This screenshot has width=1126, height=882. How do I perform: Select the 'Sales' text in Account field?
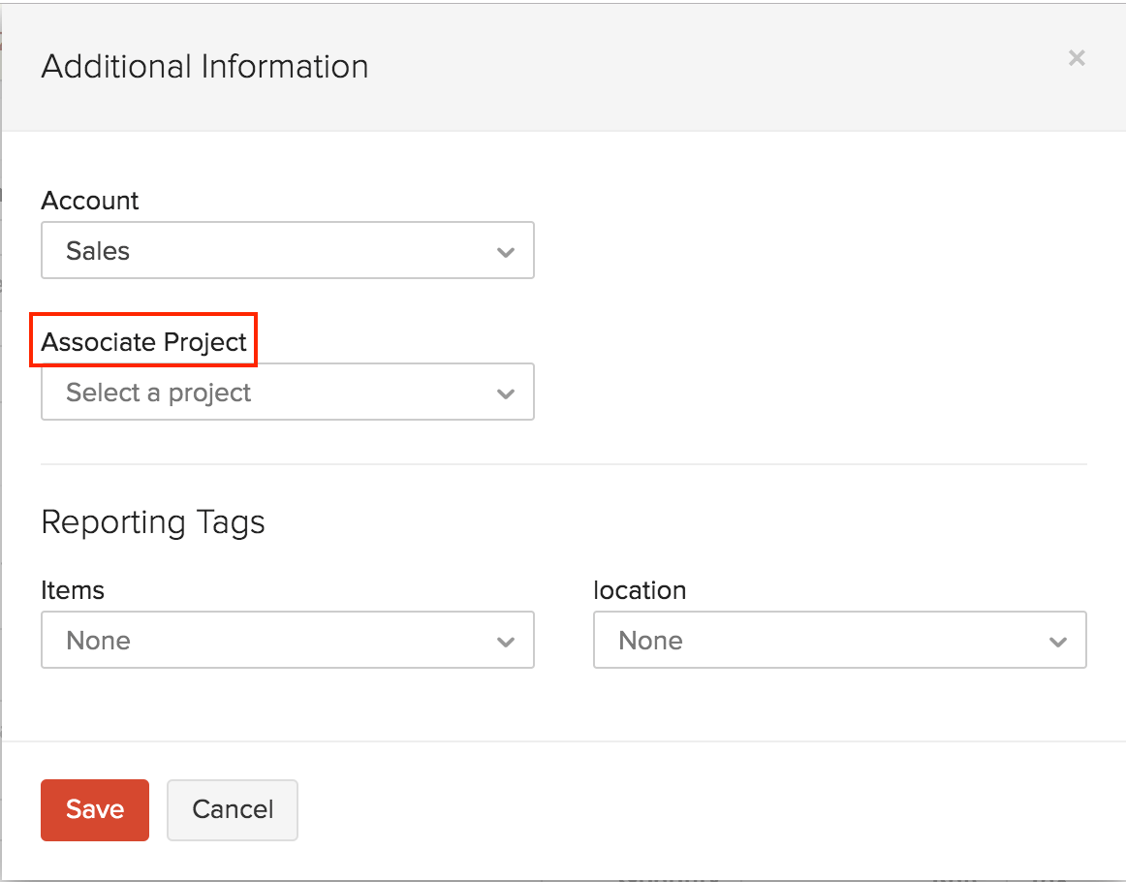[x=98, y=251]
